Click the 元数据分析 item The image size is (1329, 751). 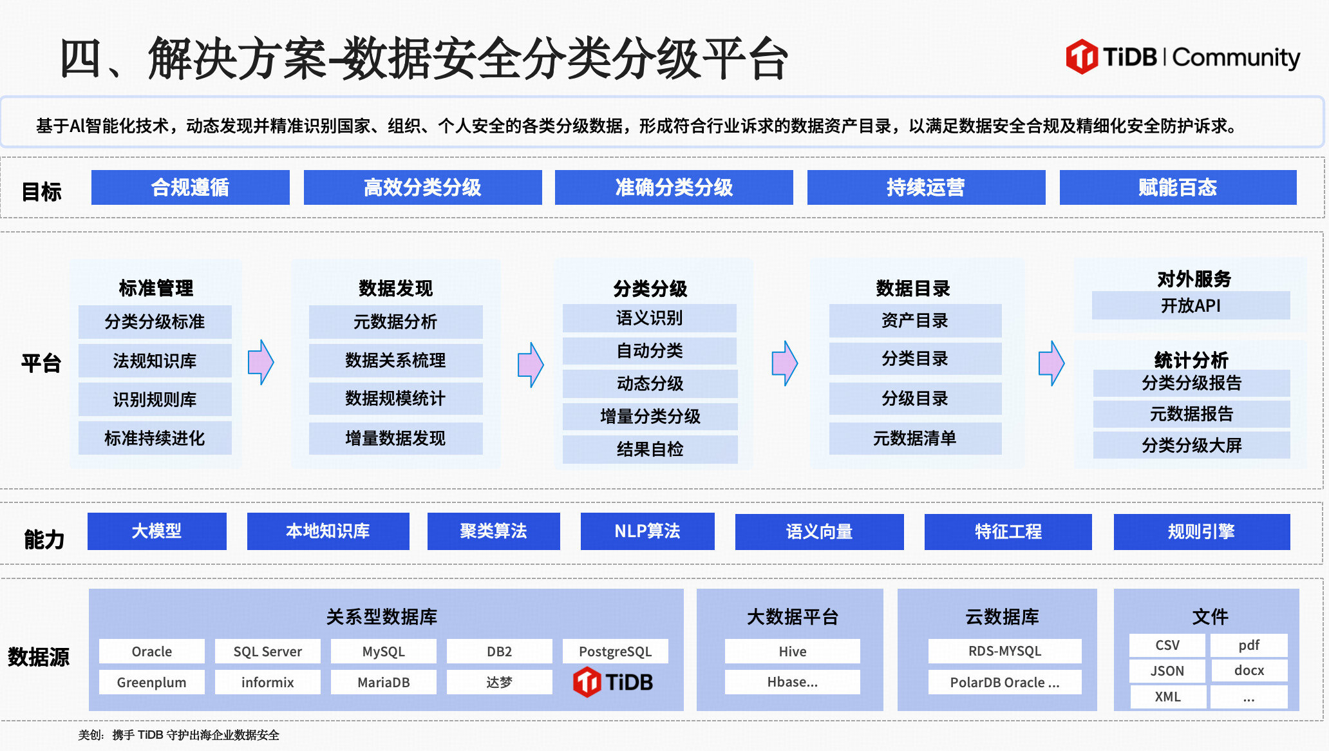395,321
